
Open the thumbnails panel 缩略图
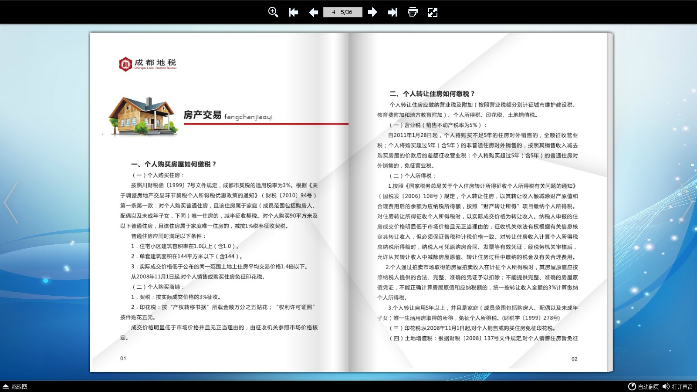tap(15, 387)
